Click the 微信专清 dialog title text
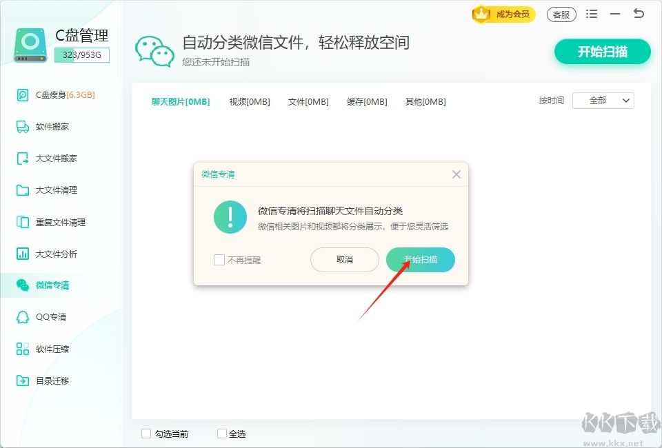The height and width of the screenshot is (448, 662). [218, 174]
